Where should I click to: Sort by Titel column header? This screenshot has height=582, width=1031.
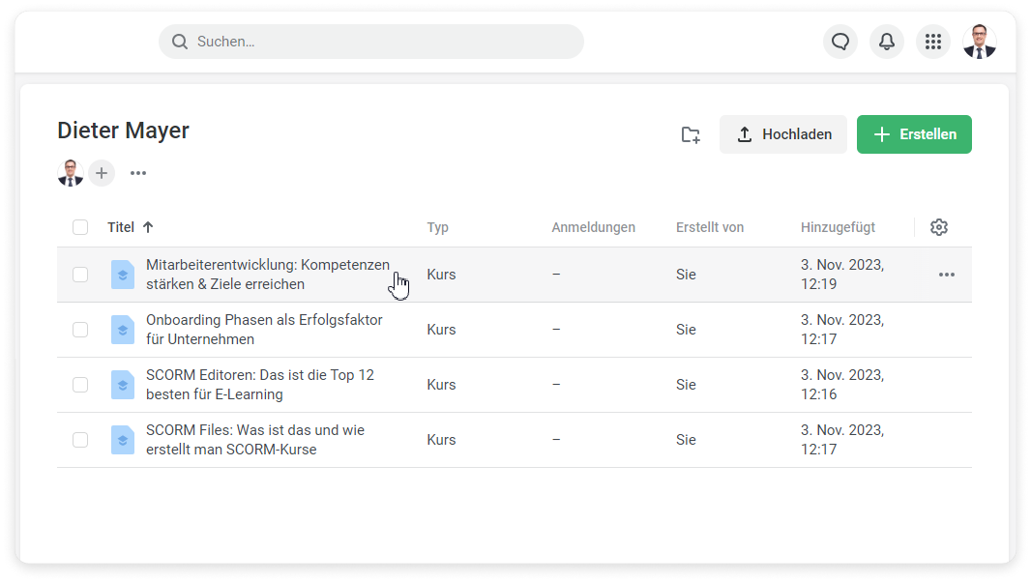click(121, 227)
